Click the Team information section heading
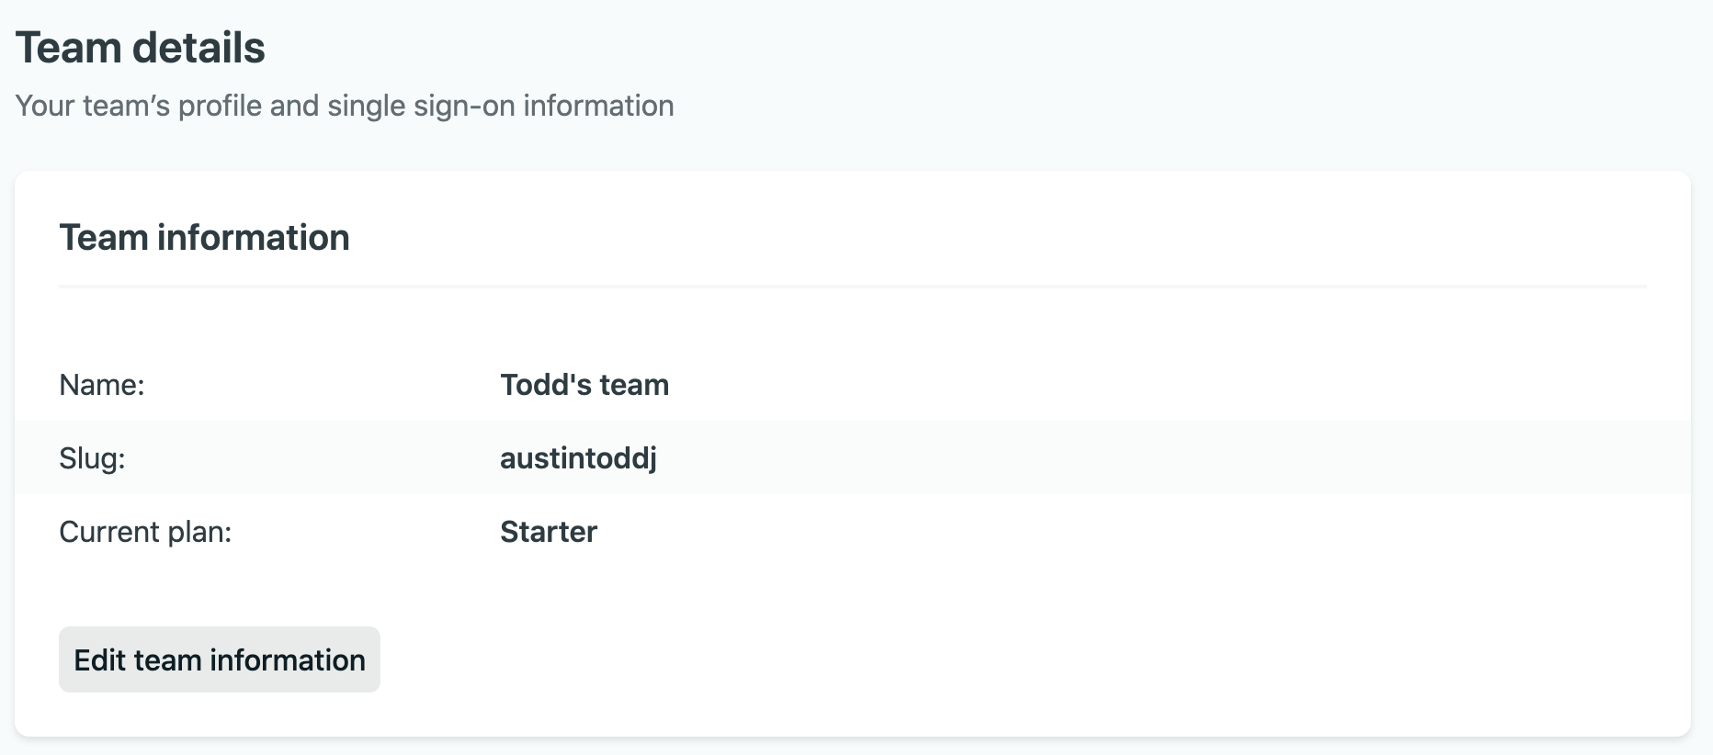 click(x=204, y=238)
